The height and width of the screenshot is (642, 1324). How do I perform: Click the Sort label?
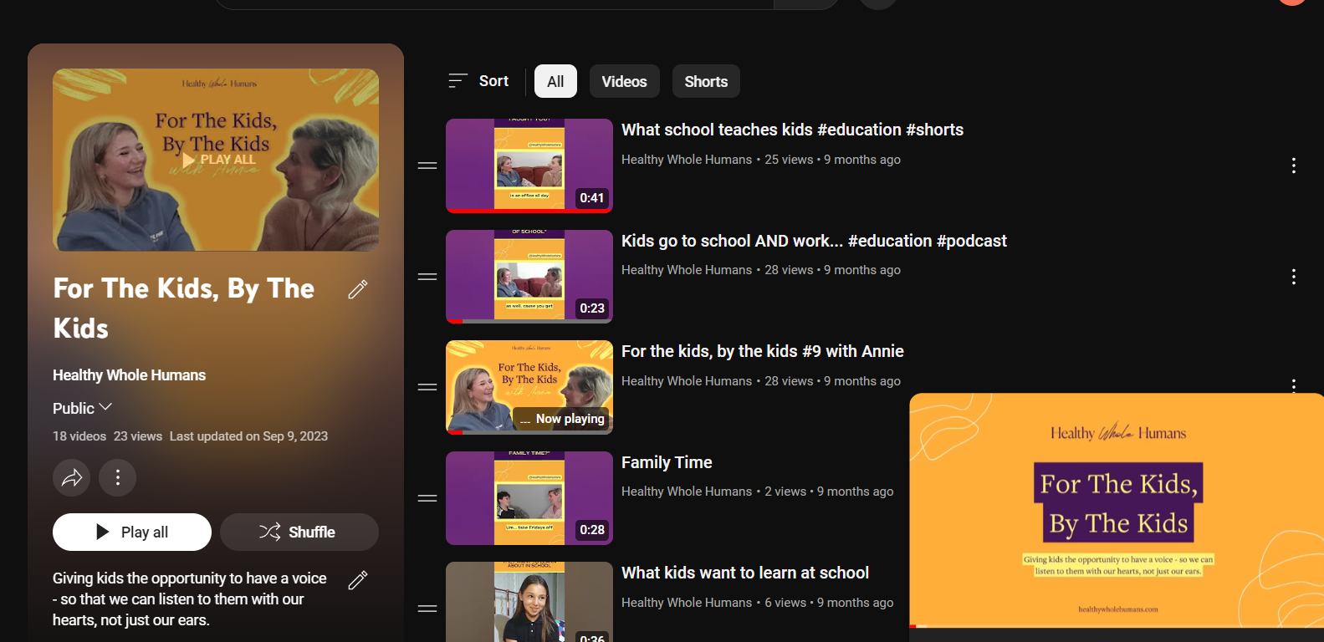[493, 81]
